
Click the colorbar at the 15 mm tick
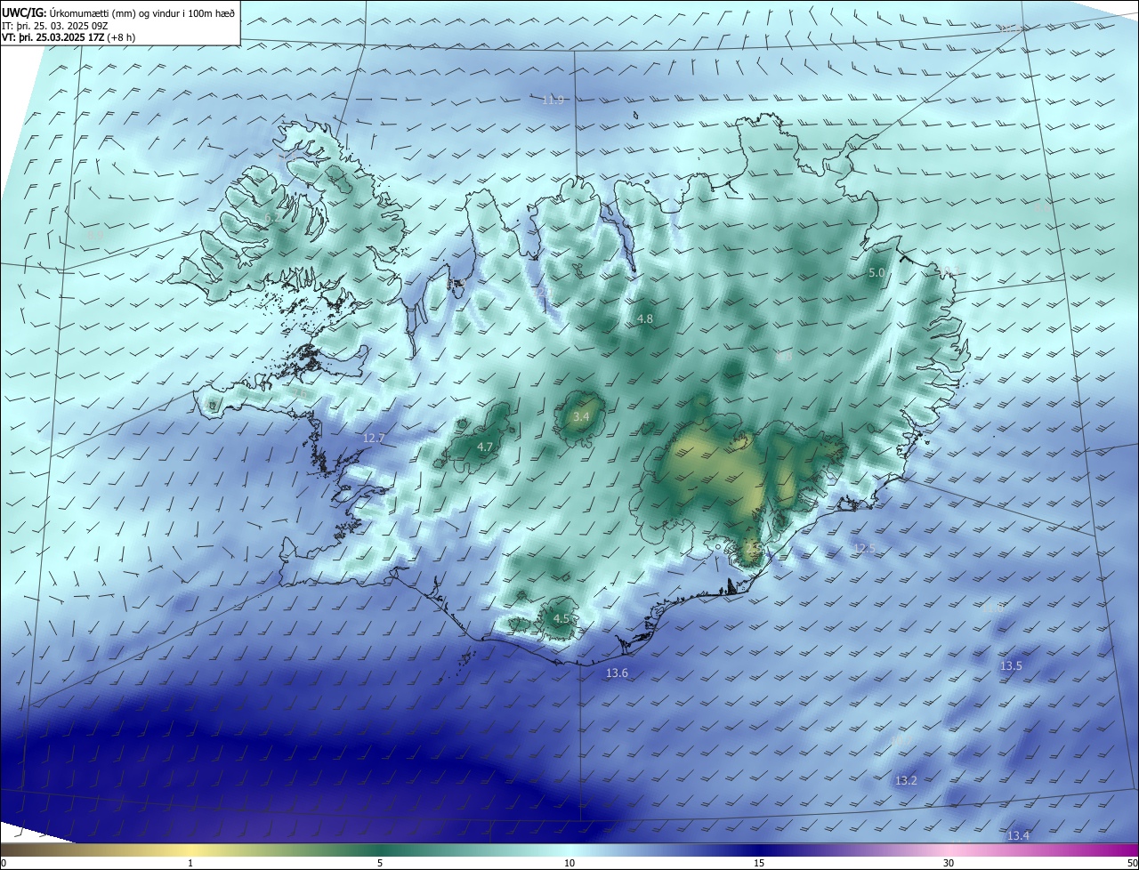click(759, 863)
